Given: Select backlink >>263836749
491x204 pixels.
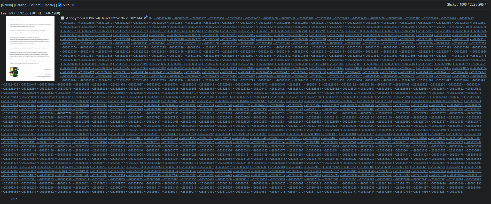Looking at the screenshot, I should (99, 167).
